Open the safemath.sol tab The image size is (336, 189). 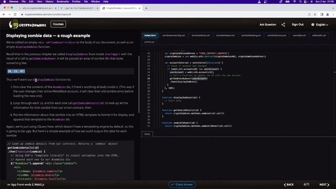(319, 35)
